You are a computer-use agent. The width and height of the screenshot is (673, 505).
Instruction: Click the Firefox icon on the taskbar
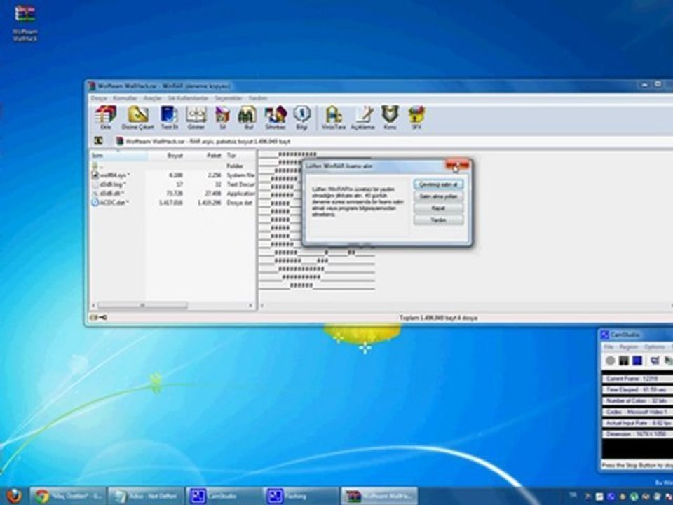pos(14,496)
